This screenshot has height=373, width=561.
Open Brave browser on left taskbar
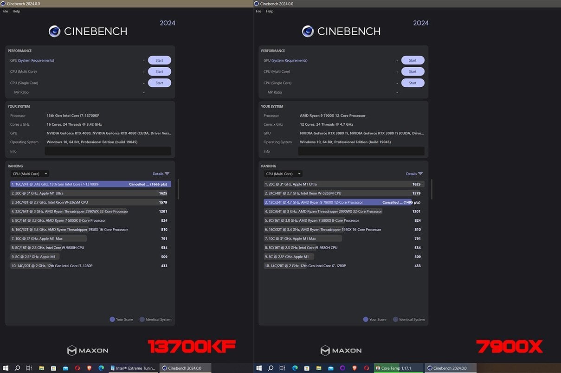(89, 368)
